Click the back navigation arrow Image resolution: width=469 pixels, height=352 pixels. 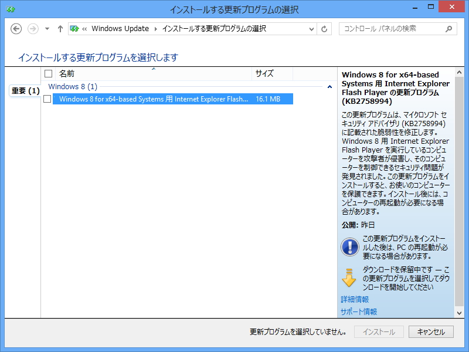tap(18, 28)
